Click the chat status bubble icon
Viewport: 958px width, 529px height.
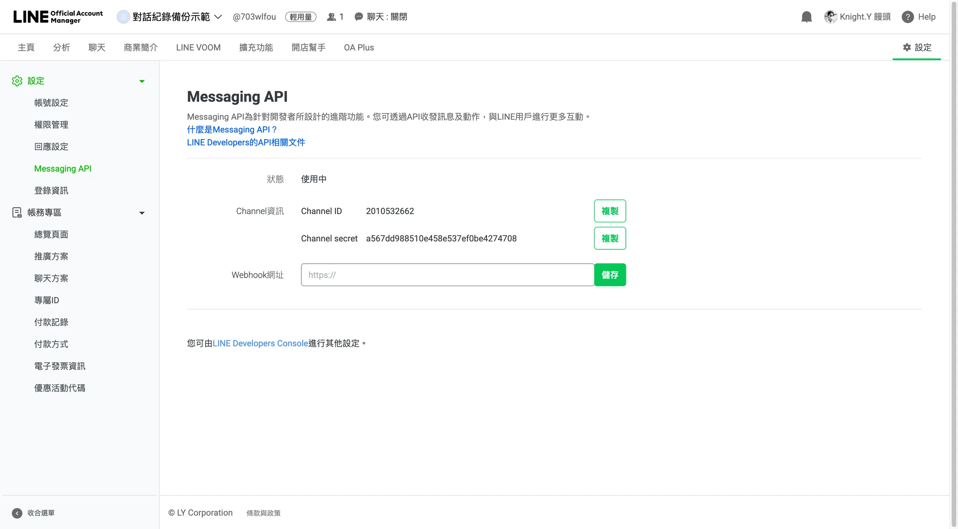click(358, 17)
